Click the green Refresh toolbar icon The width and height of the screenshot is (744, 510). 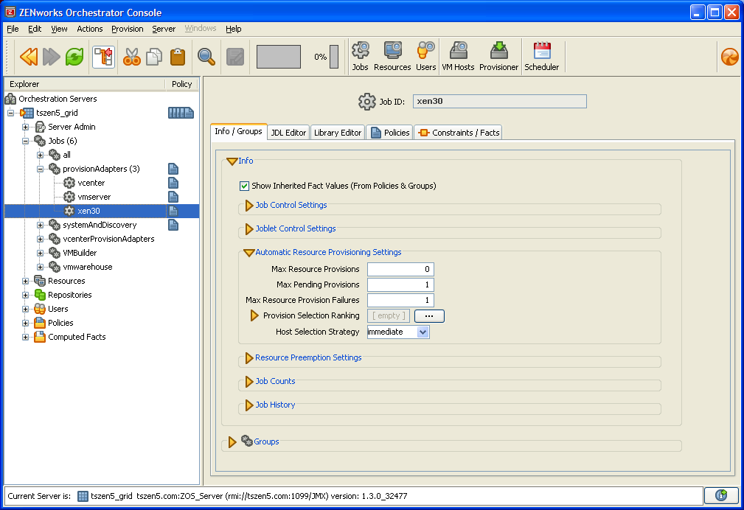[74, 57]
